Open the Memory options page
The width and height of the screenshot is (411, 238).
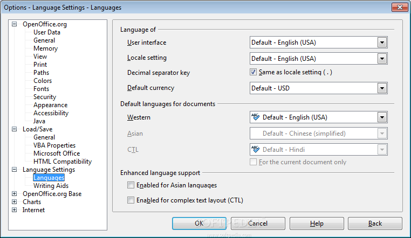click(x=46, y=48)
